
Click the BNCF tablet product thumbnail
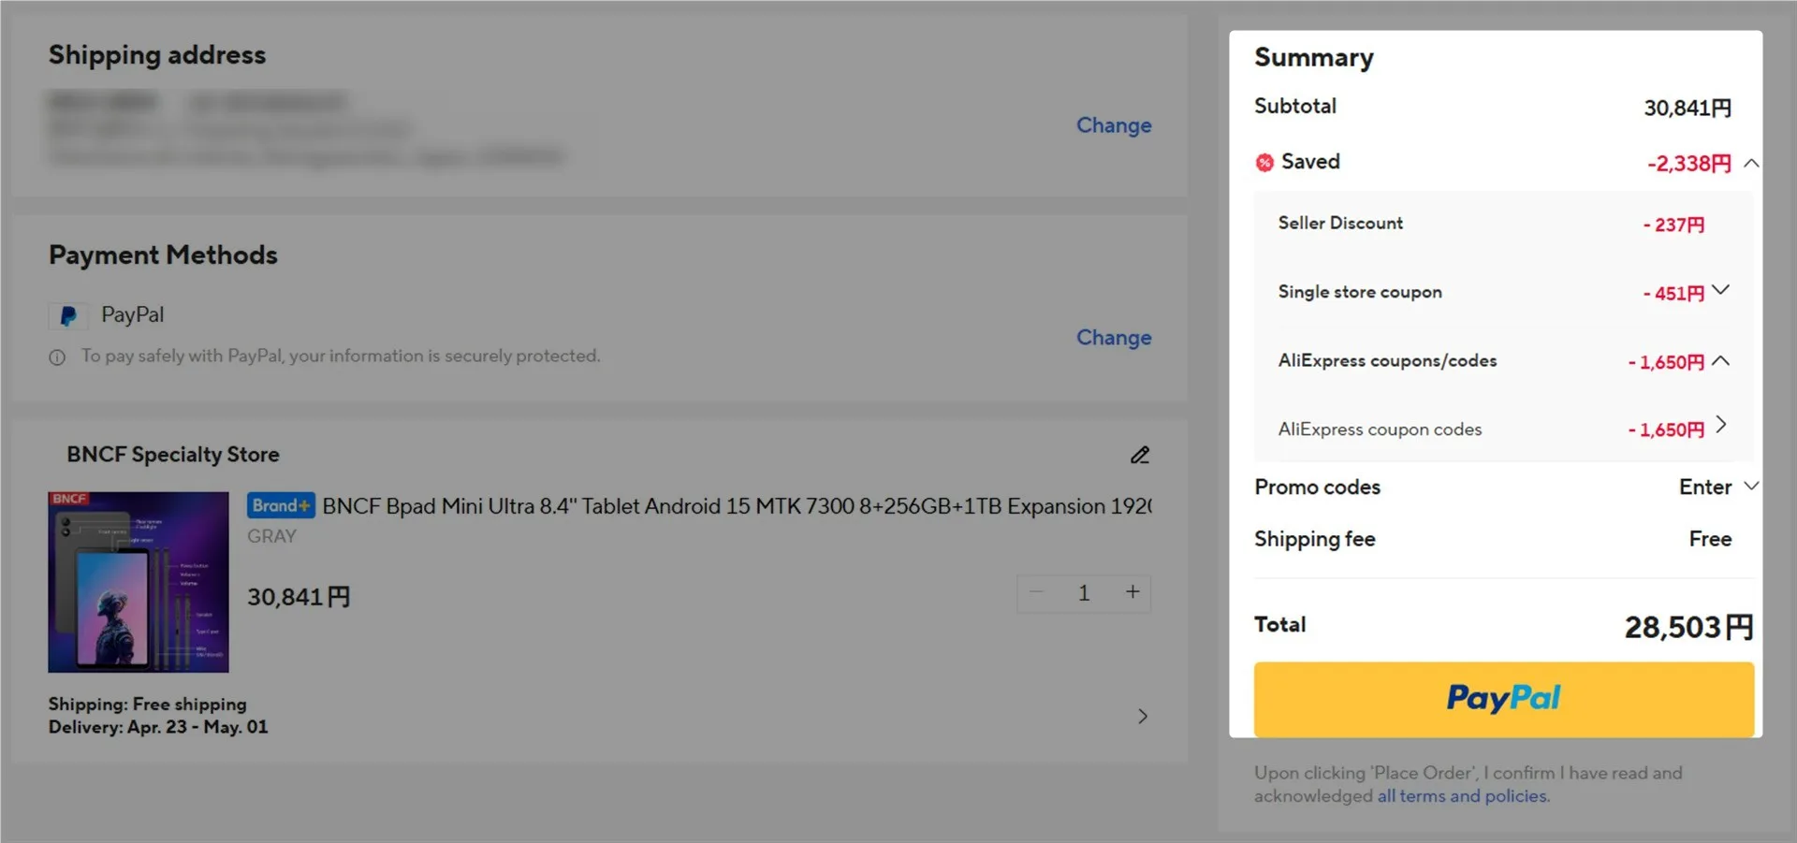coord(139,582)
